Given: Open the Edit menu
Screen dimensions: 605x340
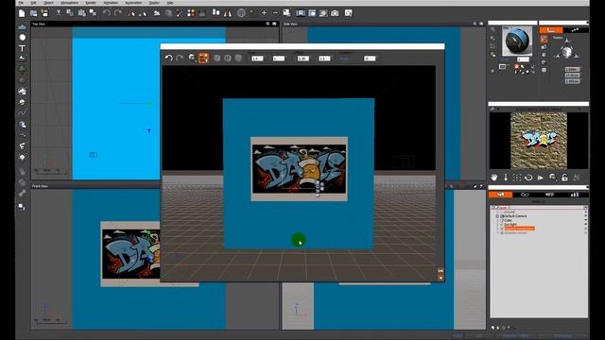Looking at the screenshot, I should [34, 3].
